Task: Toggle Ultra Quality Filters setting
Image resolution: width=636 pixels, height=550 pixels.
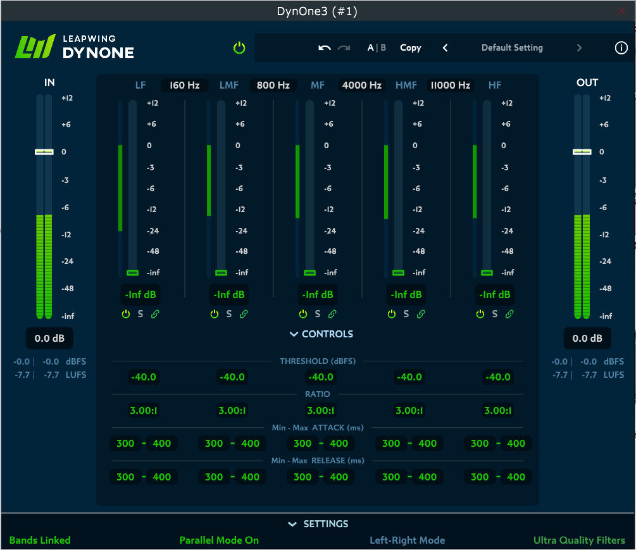Action: [579, 541]
